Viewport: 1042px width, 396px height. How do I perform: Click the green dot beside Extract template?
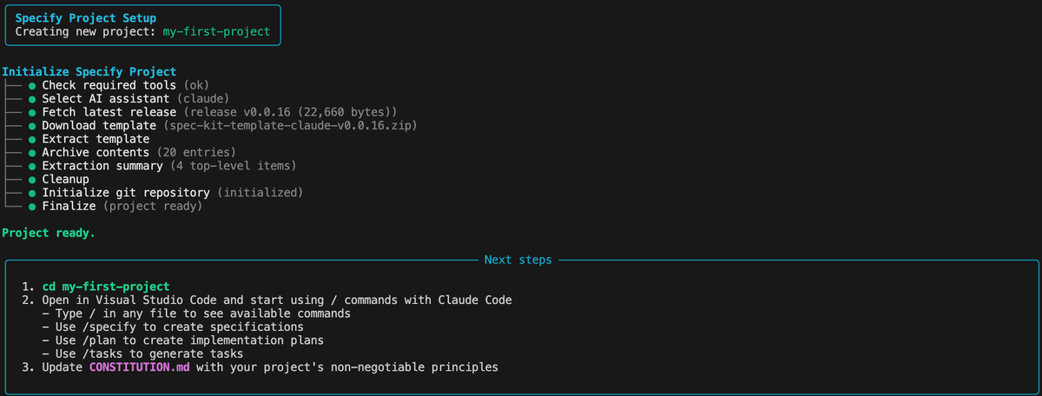(32, 139)
